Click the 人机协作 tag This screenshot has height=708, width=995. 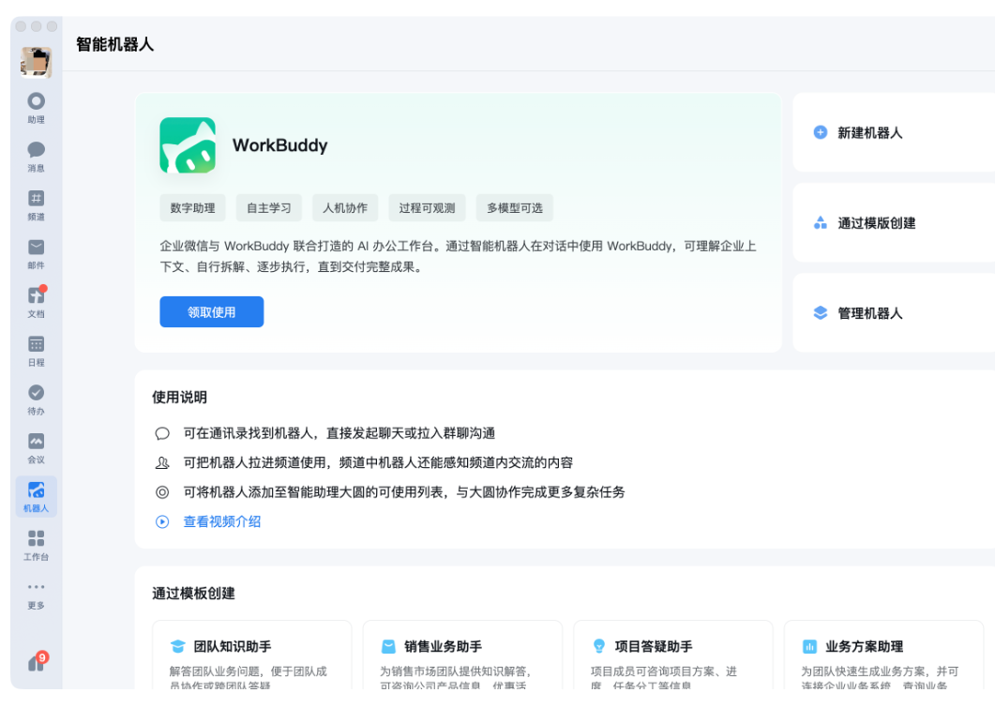(345, 208)
